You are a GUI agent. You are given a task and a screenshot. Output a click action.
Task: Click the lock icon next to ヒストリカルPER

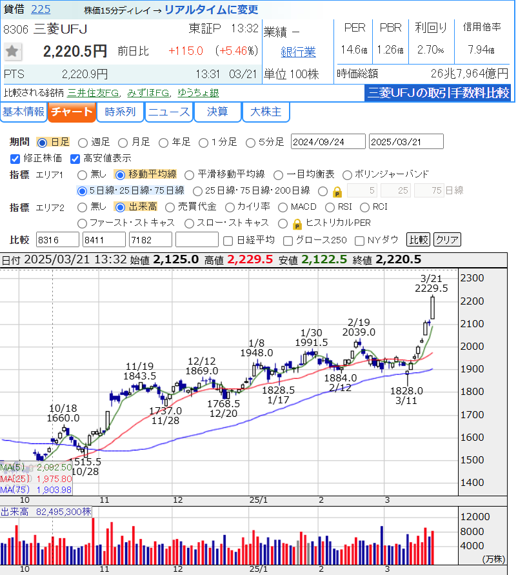point(297,224)
